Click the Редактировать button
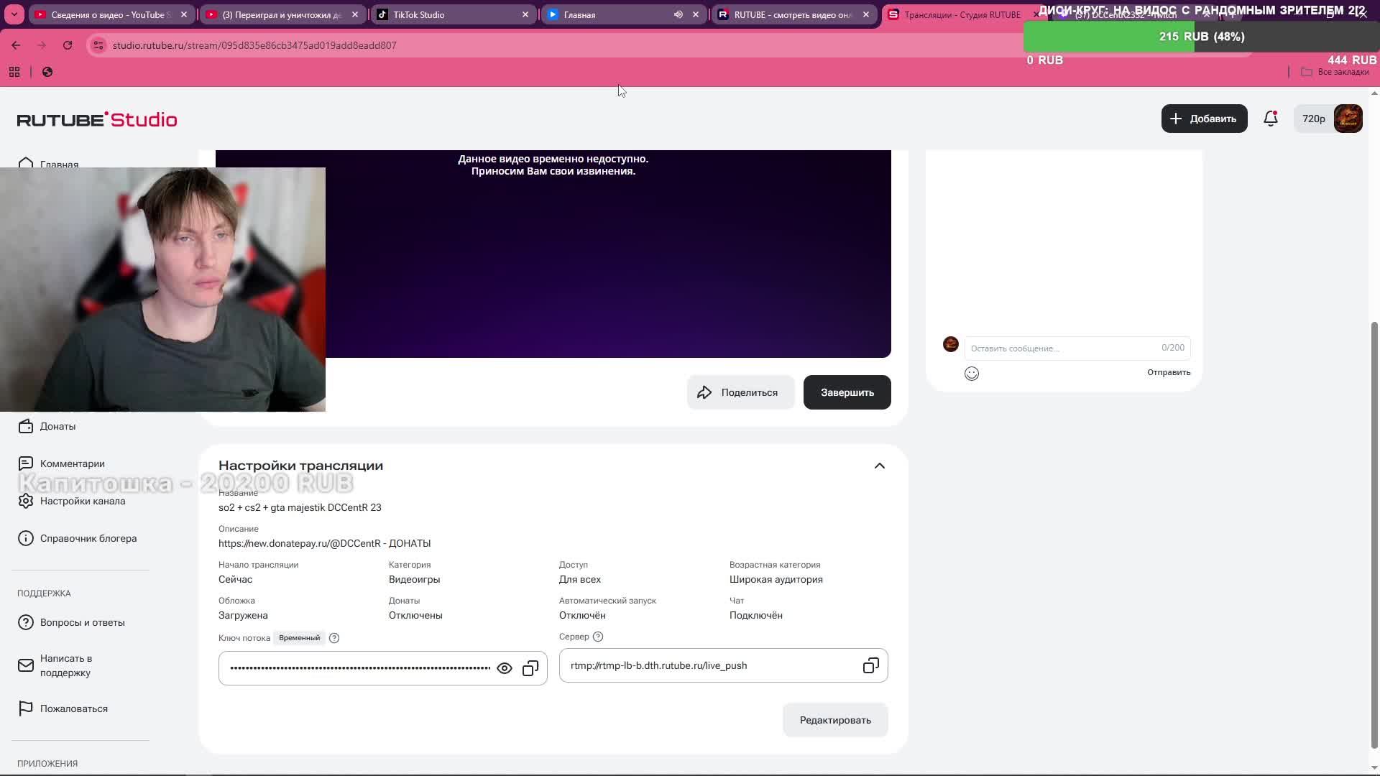This screenshot has width=1380, height=776. click(x=834, y=720)
